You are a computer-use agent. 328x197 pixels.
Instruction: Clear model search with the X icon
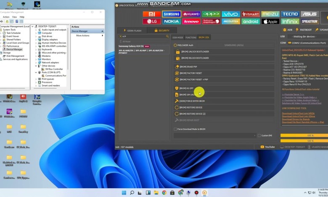121,36
